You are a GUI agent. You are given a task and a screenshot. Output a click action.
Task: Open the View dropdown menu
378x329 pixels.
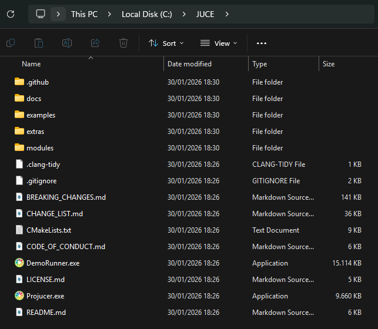219,43
